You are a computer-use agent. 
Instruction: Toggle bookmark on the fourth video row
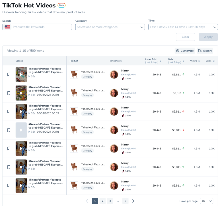tap(9, 130)
